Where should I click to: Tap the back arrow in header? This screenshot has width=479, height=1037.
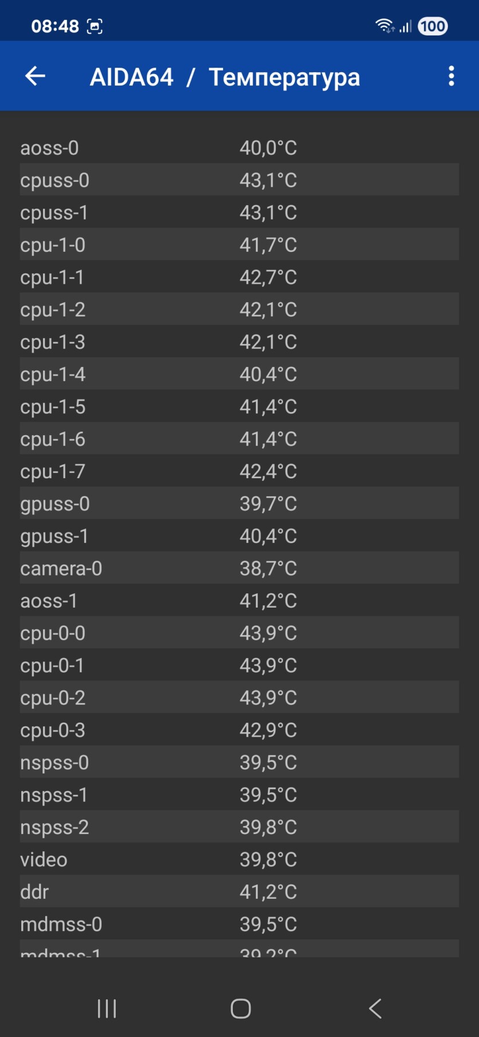35,76
